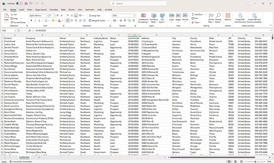This screenshot has width=274, height=163.
Task: Decrease font size with the smaller A icon
Action: tap(62, 16)
